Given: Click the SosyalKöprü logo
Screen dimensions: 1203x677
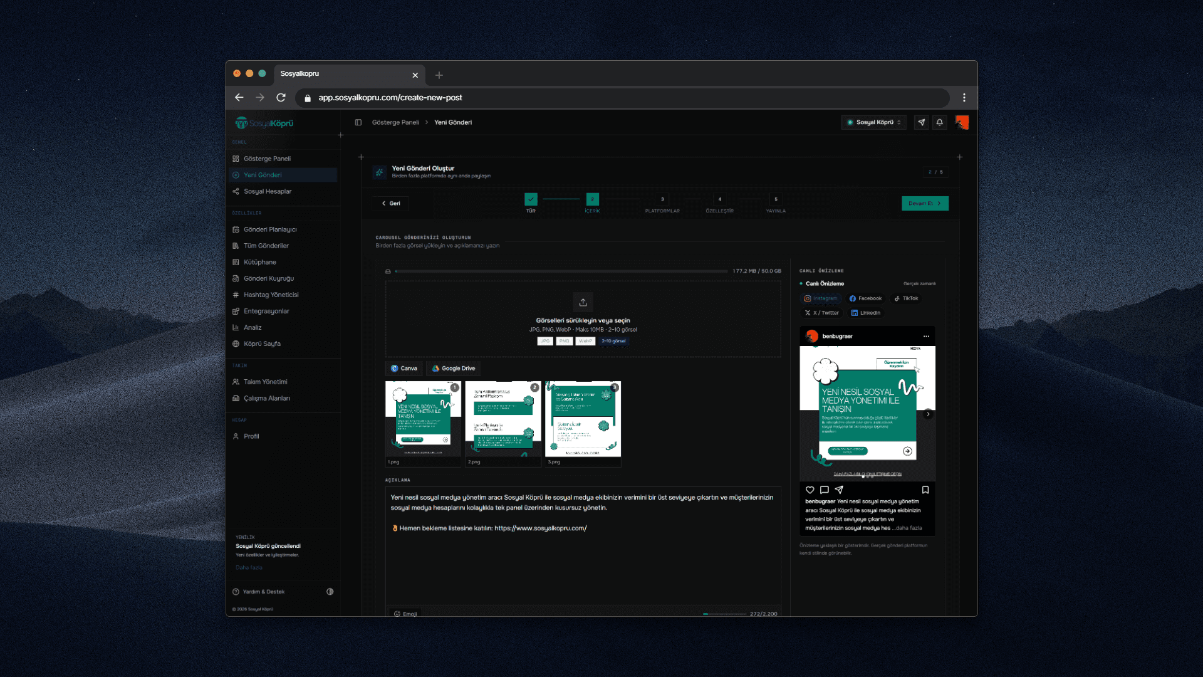Looking at the screenshot, I should (x=264, y=123).
